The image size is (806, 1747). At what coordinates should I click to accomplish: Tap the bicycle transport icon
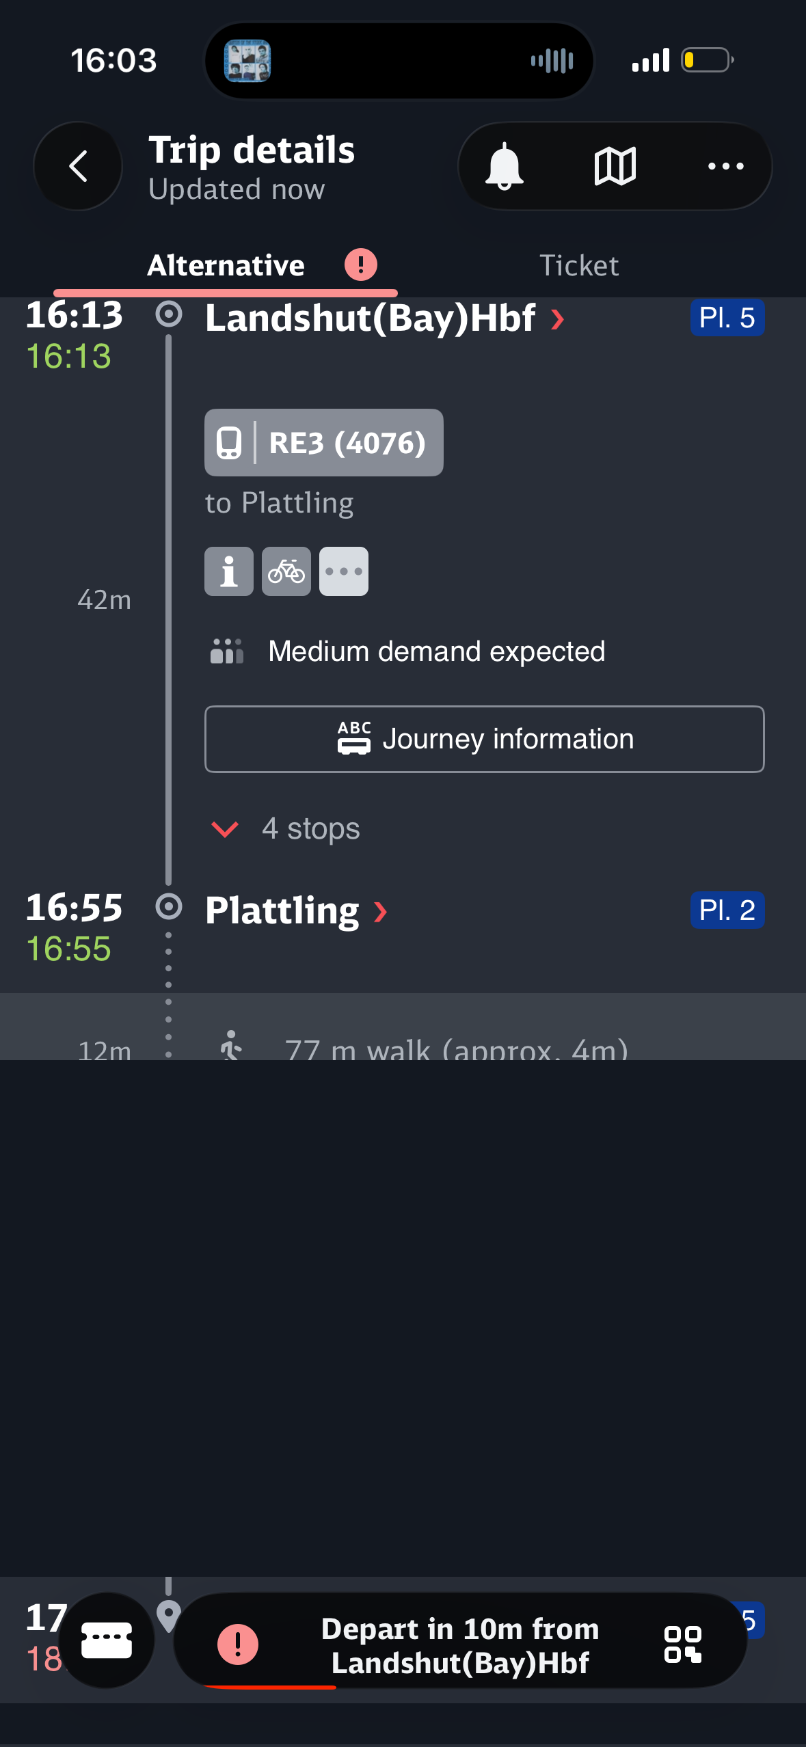click(286, 571)
